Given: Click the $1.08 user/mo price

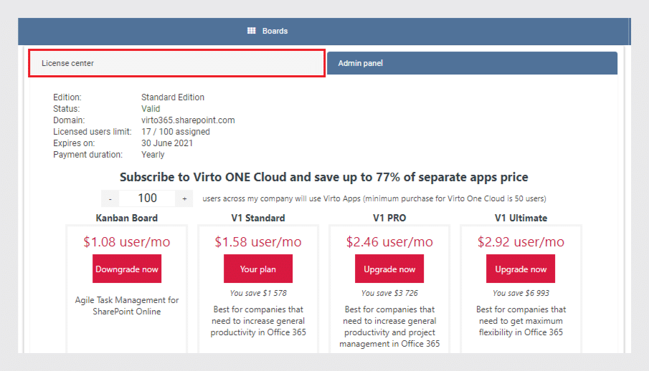Looking at the screenshot, I should 127,241.
